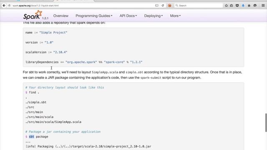The height and width of the screenshot is (150, 267).
Task: Go back using the browser back arrow
Action: [x=4, y=5]
